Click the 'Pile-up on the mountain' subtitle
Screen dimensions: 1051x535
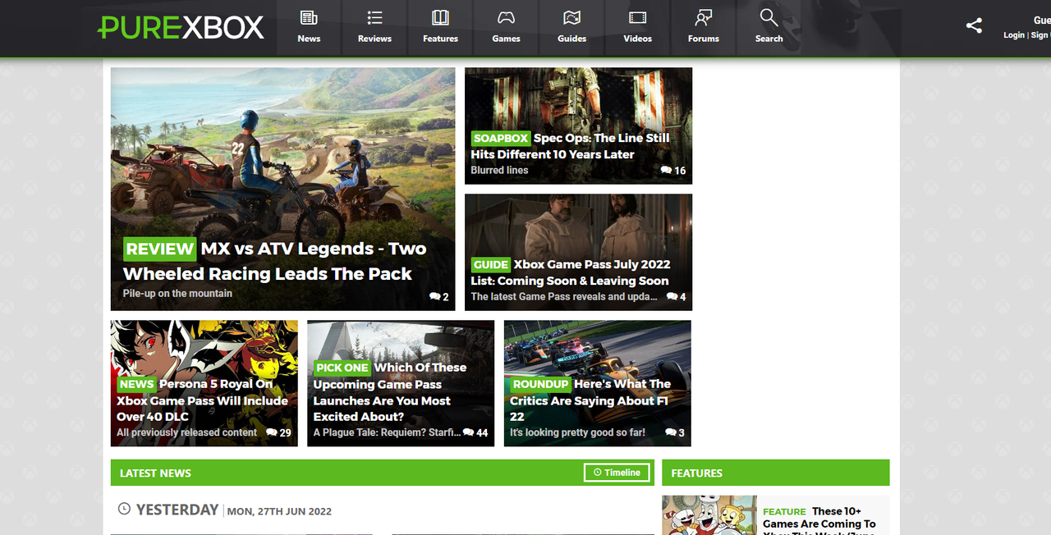177,294
